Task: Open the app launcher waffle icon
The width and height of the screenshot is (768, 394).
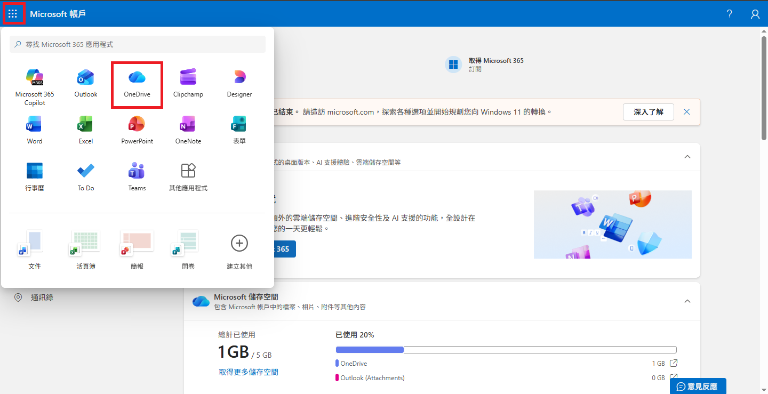Action: tap(13, 14)
